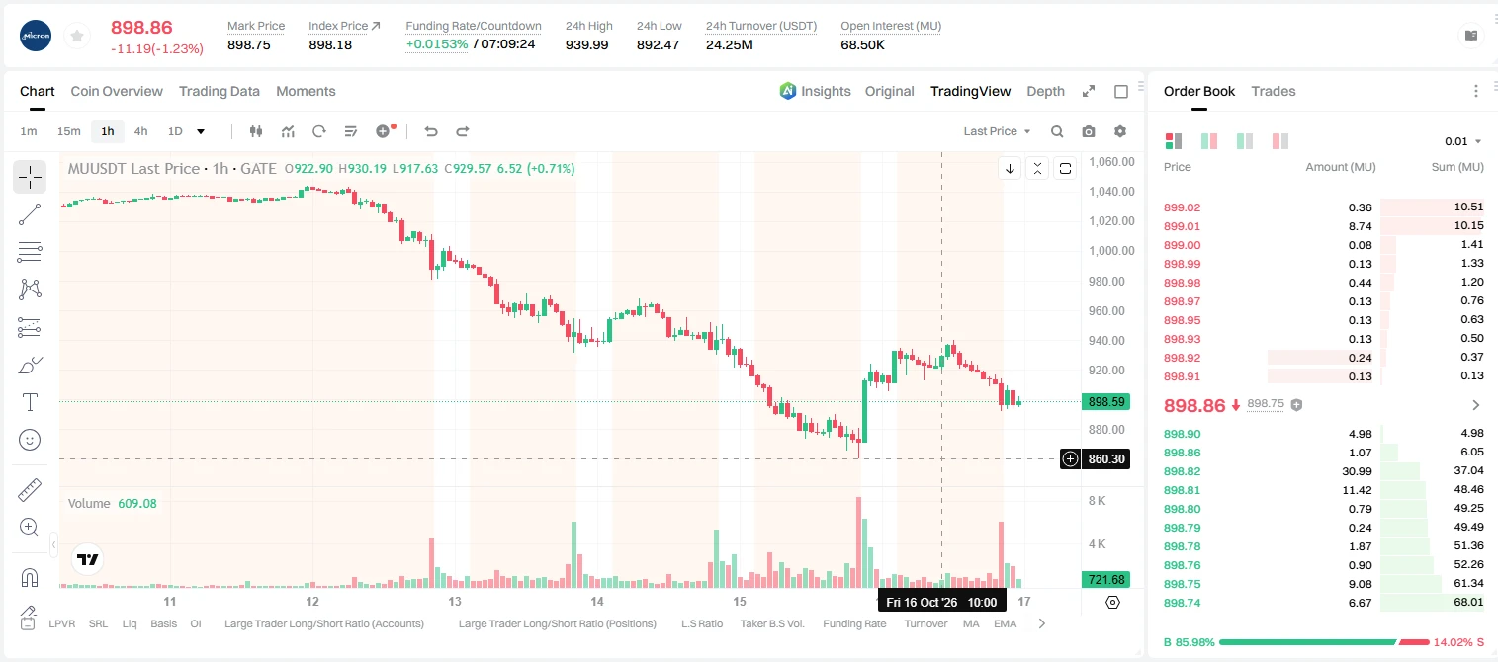Add MUUSDT to favorites with star
Viewport: 1498px width, 662px height.
[76, 37]
